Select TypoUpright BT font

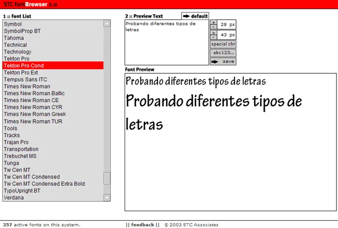pos(53,191)
